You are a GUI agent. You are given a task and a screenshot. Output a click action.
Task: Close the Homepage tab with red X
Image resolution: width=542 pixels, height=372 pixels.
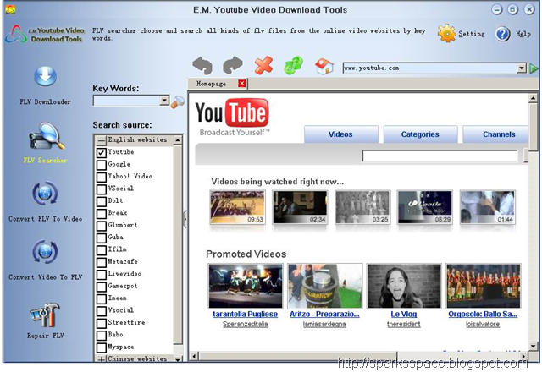pyautogui.click(x=242, y=83)
